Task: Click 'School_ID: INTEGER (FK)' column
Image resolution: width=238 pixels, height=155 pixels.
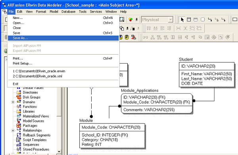Action: [105, 135]
